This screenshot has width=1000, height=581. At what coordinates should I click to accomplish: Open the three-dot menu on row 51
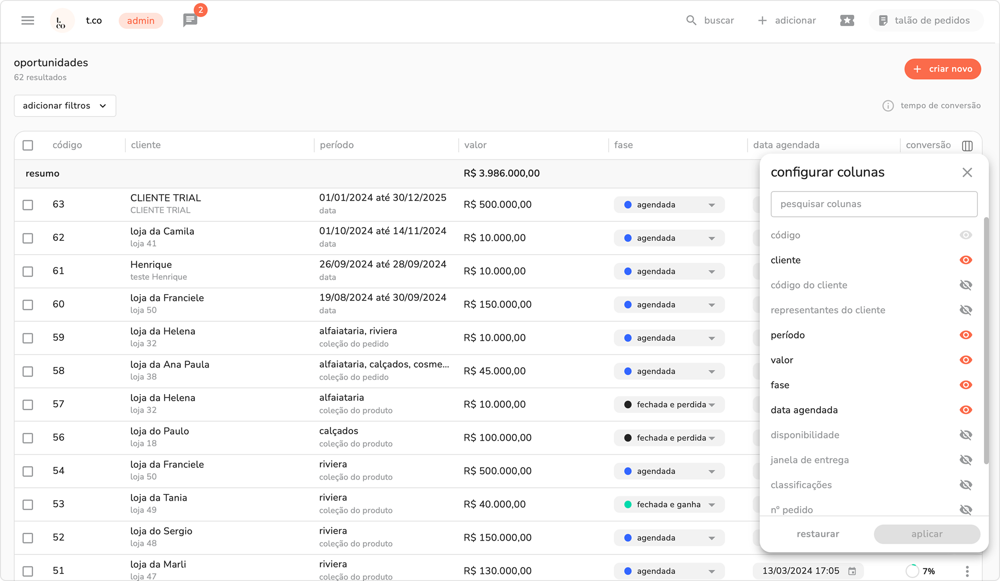coord(967,571)
